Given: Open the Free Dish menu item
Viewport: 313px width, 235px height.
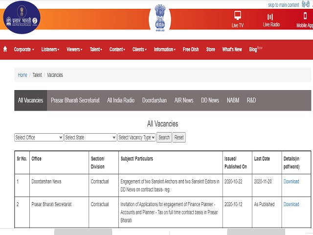Looking at the screenshot, I should coord(191,49).
